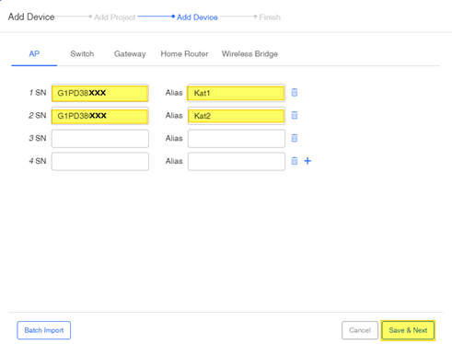Edit the Kat2 alias field
The height and width of the screenshot is (344, 452).
[x=237, y=116]
